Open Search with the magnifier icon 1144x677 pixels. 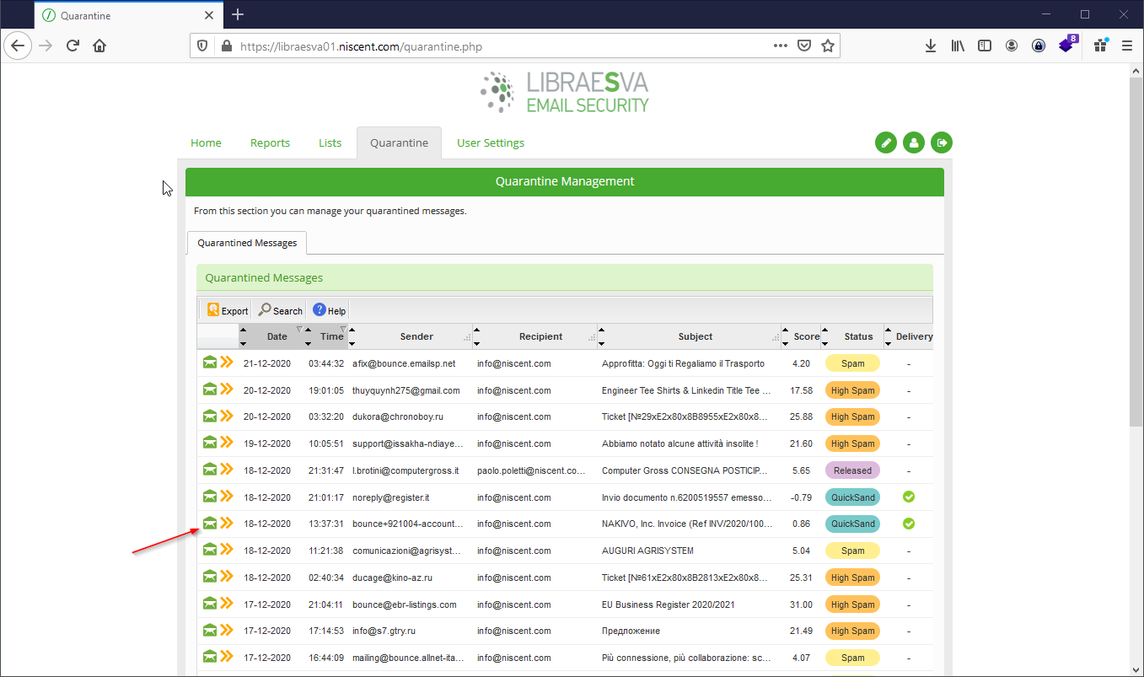[266, 310]
